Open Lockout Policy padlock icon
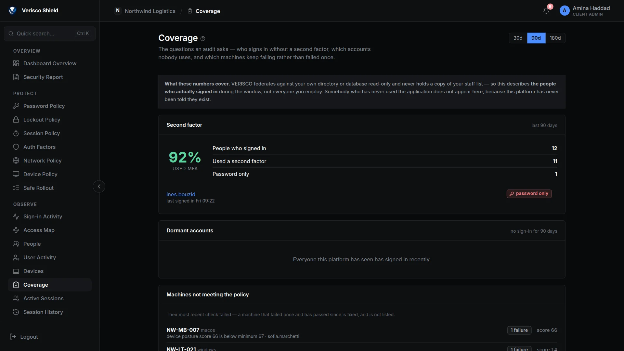Image resolution: width=624 pixels, height=351 pixels. click(x=16, y=120)
